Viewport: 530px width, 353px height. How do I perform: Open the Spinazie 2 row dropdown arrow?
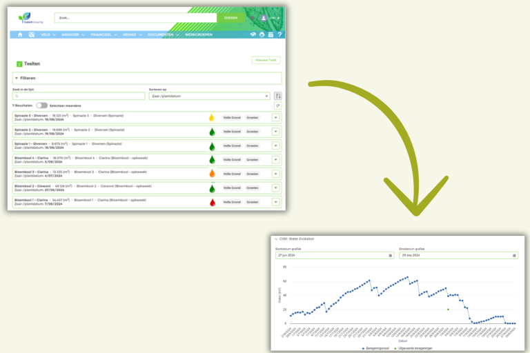pos(276,132)
